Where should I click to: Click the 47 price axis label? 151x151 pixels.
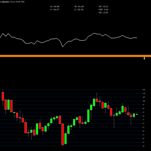(143, 142)
